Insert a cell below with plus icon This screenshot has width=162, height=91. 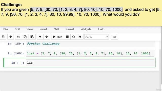[11, 37]
